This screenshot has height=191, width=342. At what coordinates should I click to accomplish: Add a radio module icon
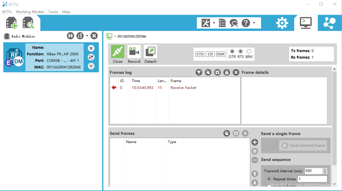[12, 23]
